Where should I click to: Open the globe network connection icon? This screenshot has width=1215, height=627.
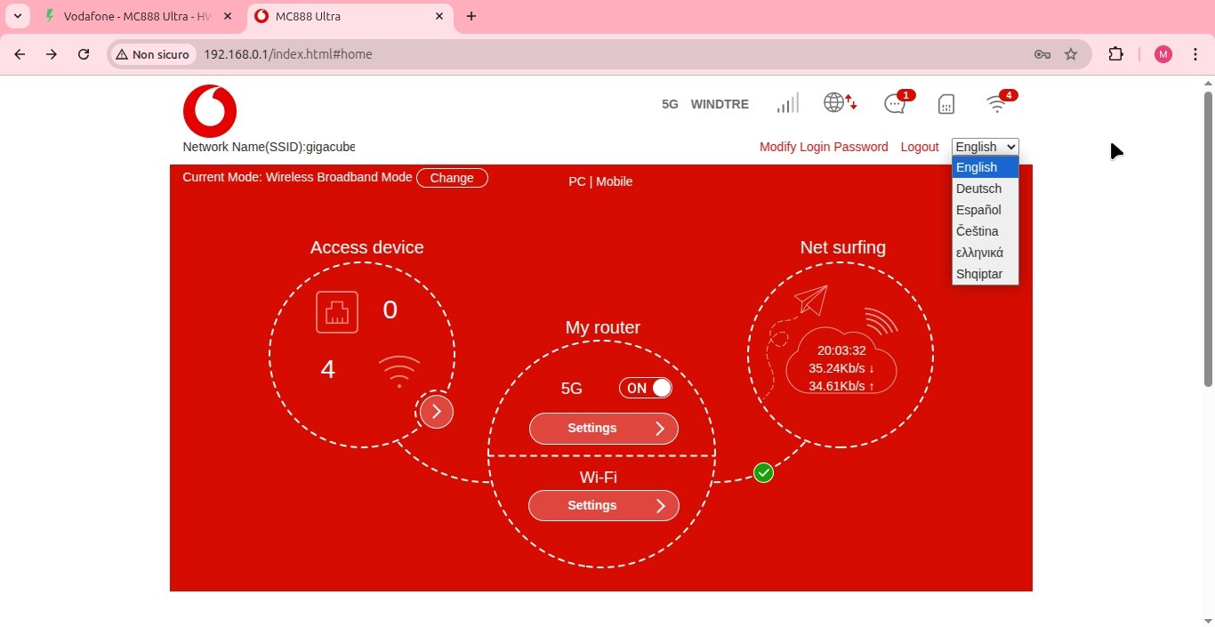(841, 103)
